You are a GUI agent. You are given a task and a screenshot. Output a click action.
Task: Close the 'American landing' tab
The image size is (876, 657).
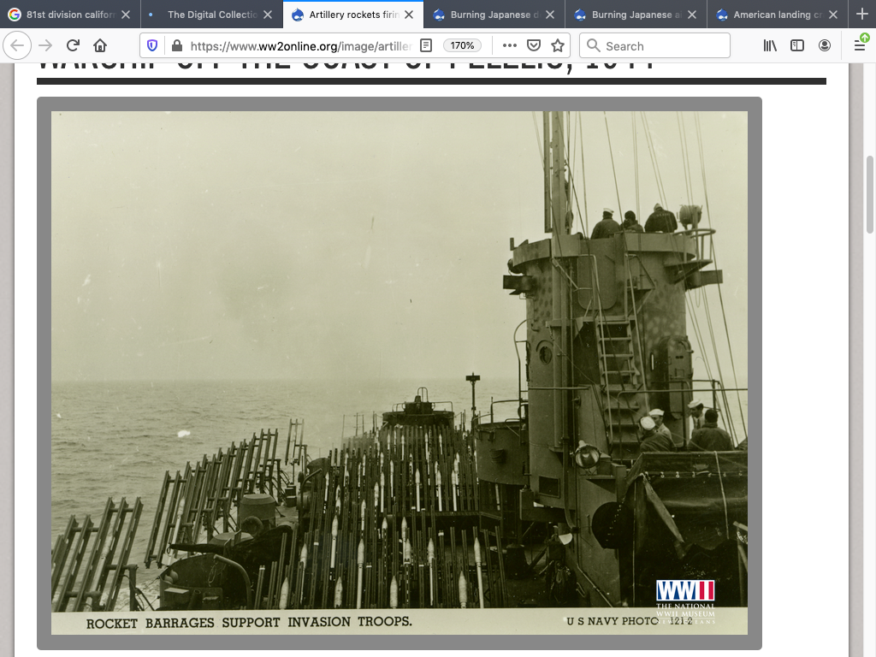[833, 15]
